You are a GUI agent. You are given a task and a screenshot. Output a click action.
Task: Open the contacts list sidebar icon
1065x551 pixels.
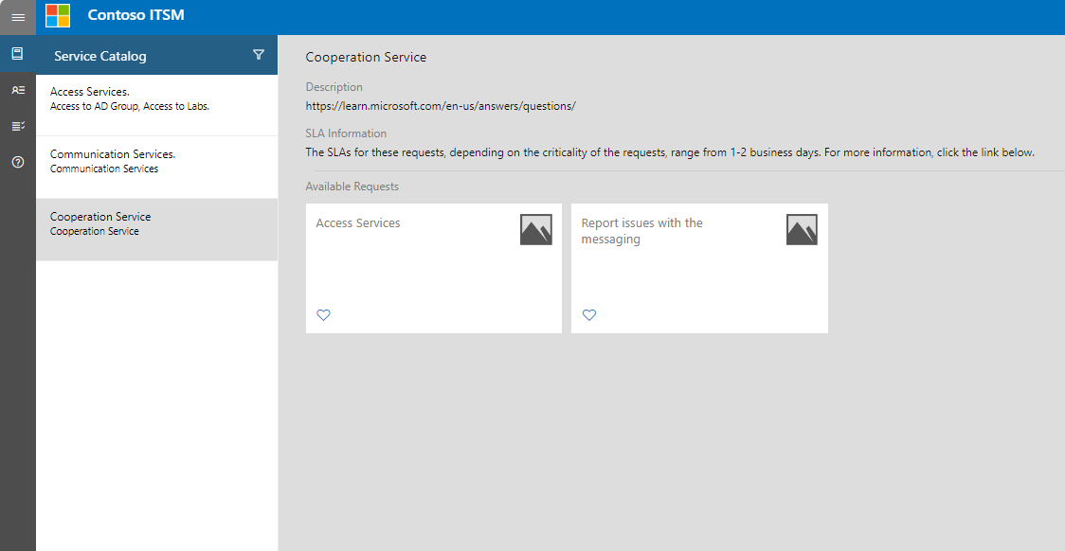18,90
